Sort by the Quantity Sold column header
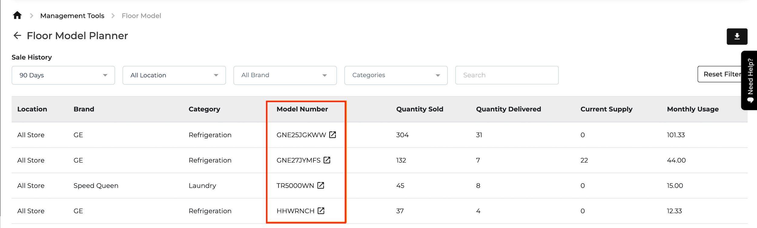Screen dimensions: 757x228 tap(420, 109)
